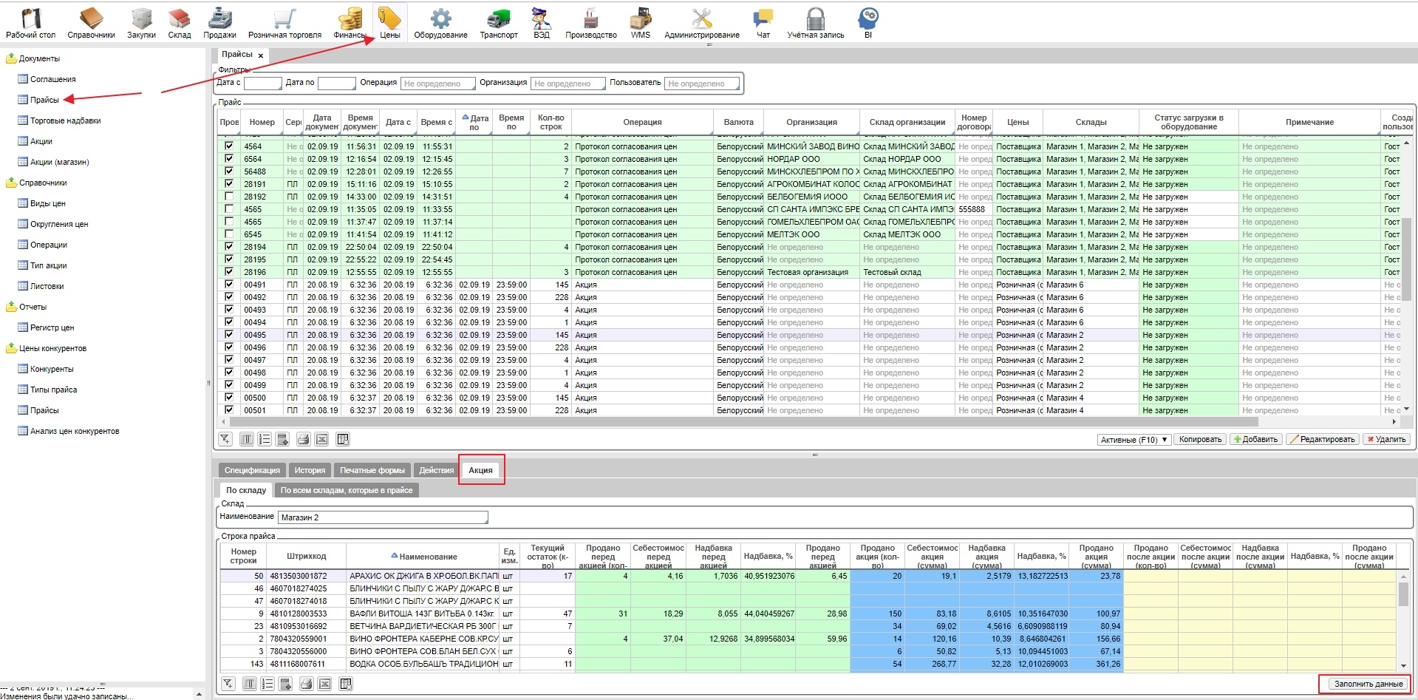The image size is (1418, 700).
Task: Open the Склад Наименование dropdown with Магазин 2
Action: (383, 517)
